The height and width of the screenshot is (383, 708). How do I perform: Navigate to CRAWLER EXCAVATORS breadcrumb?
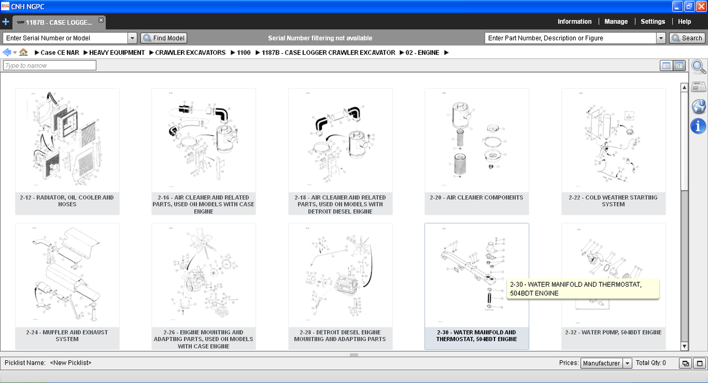[x=190, y=53]
